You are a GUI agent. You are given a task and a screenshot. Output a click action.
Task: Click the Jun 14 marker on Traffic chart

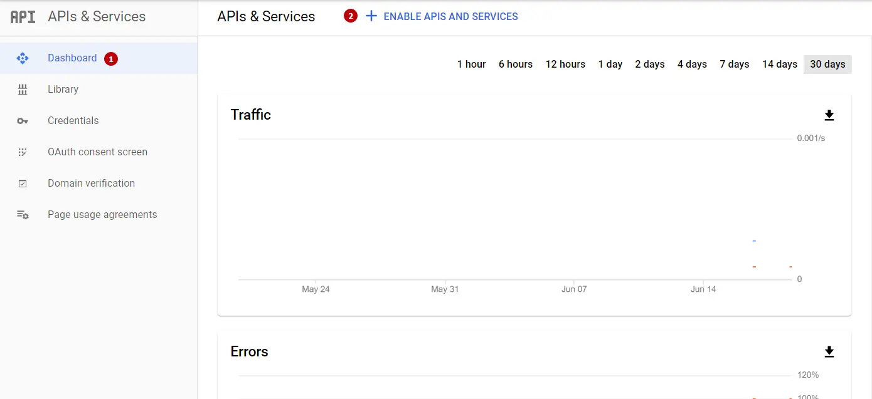coord(703,289)
